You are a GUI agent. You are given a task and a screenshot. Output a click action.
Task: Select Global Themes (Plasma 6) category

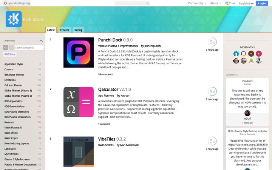coord(18,96)
